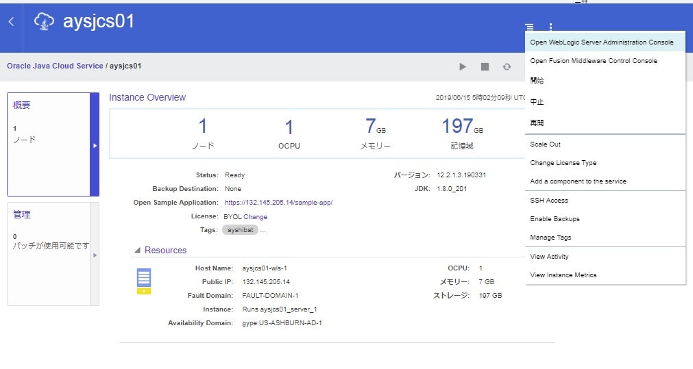Screen dimensions: 693x369
Task: Click the JDK 1.8.0_201 value
Action: click(452, 189)
